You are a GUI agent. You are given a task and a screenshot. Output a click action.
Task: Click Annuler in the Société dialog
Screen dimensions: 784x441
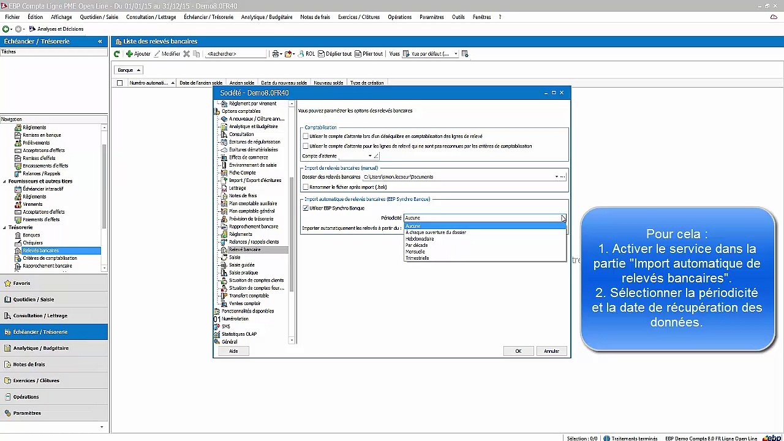pos(551,351)
